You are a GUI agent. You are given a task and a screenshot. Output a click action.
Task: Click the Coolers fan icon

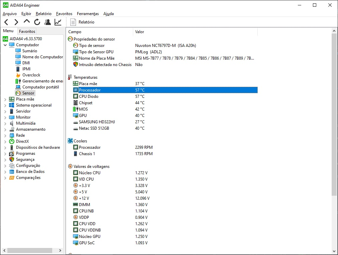[70, 141]
